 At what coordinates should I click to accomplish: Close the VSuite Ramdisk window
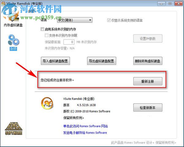(x=178, y=4)
